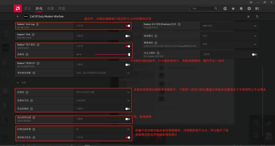Screen dimensions: 275x146
Task: Show help for Radeon Chill
Action: click(33, 34)
